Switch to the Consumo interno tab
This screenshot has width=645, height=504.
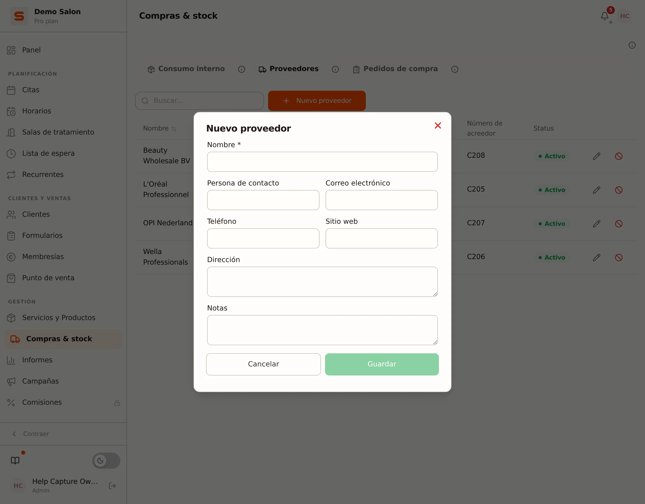186,69
